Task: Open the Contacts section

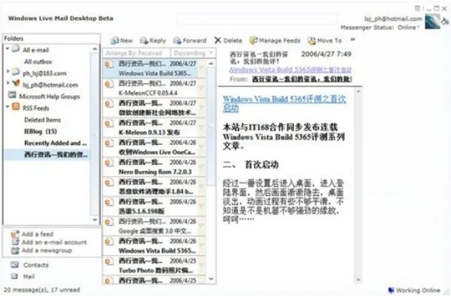Action: (x=36, y=265)
